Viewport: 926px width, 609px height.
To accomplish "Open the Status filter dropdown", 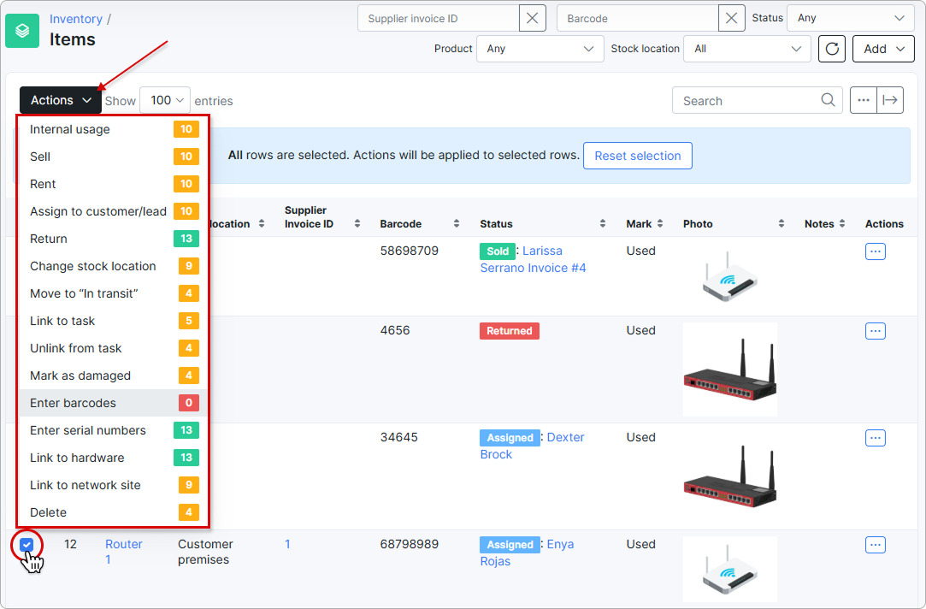I will point(851,18).
